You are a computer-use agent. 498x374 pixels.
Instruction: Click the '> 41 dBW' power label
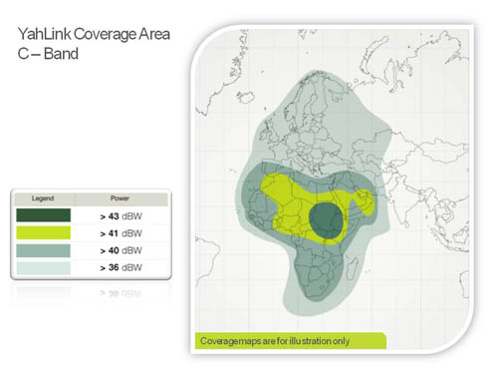[121, 233]
